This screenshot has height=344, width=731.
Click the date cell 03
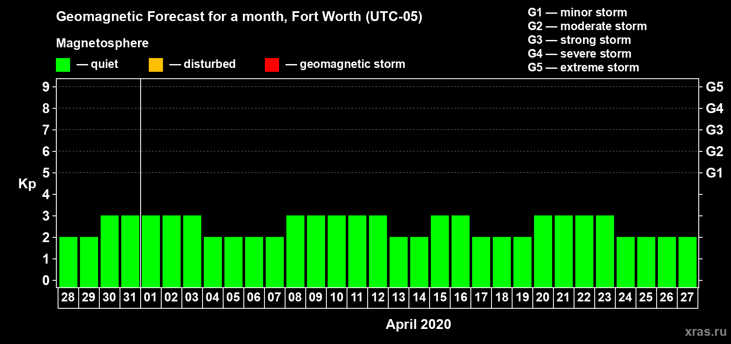tap(192, 298)
